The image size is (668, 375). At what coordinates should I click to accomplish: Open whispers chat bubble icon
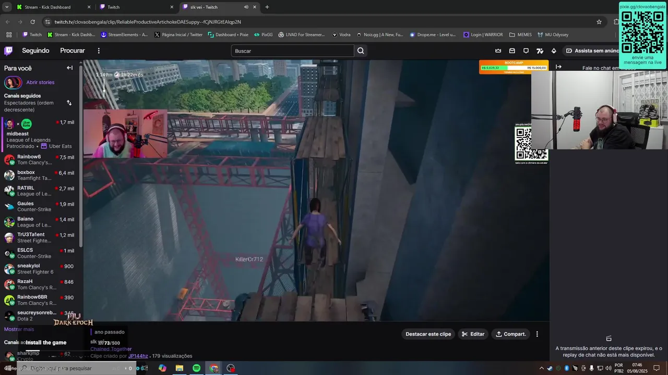click(526, 51)
